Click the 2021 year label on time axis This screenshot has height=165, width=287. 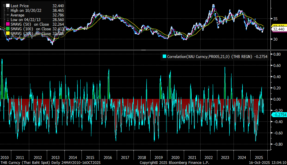pos(192,157)
